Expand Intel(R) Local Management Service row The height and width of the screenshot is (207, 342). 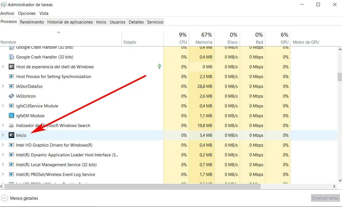pyautogui.click(x=3, y=165)
